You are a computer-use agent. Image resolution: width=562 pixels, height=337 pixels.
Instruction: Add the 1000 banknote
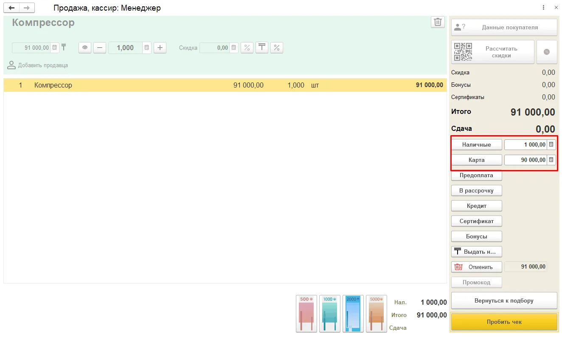(x=330, y=314)
